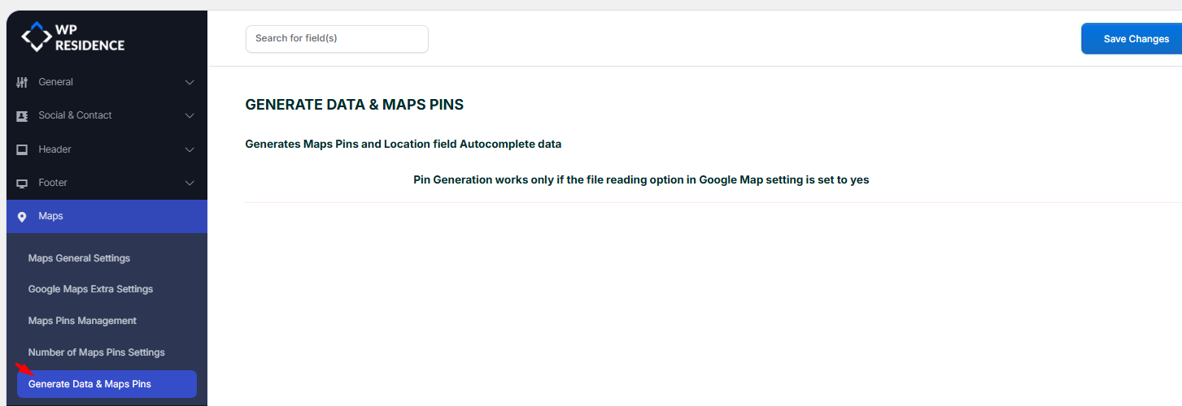Screen dimensions: 1182x406
Task: Expand the Footer section chevron
Action: tap(190, 184)
